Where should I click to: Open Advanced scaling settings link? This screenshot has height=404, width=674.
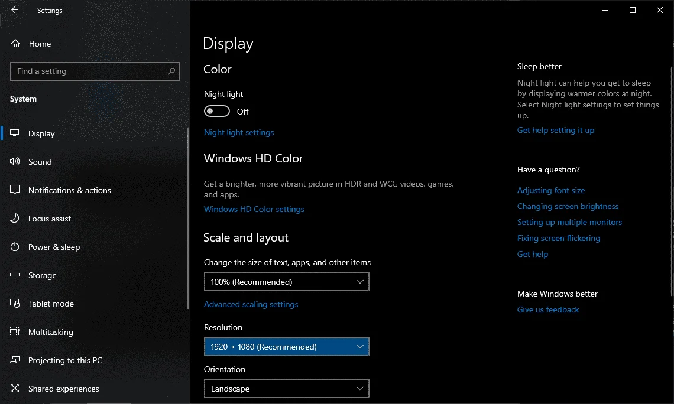click(x=251, y=304)
